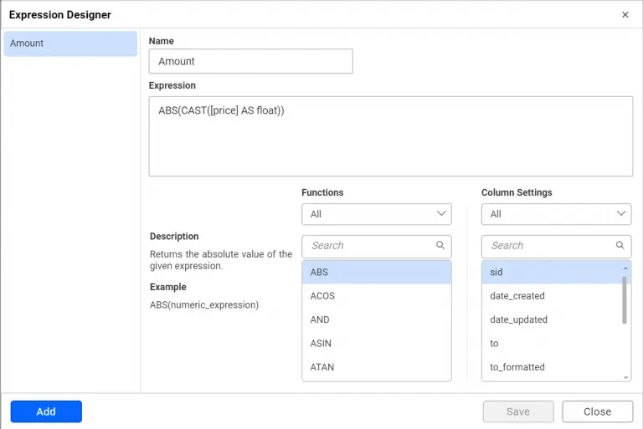The height and width of the screenshot is (429, 643).
Task: Select ASIN in the functions list
Action: click(376, 343)
